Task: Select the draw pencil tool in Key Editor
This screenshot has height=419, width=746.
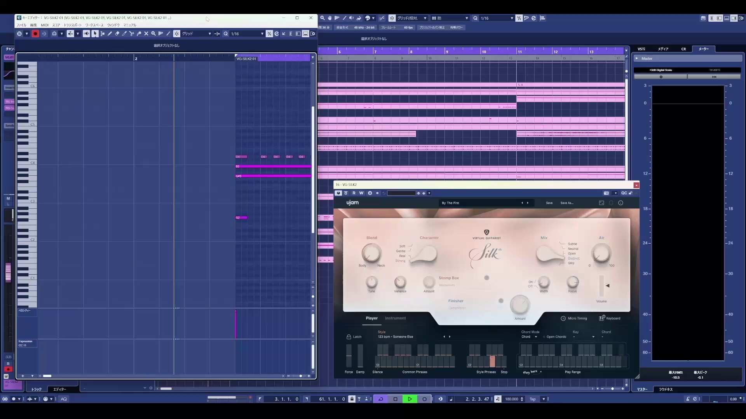Action: (x=110, y=34)
